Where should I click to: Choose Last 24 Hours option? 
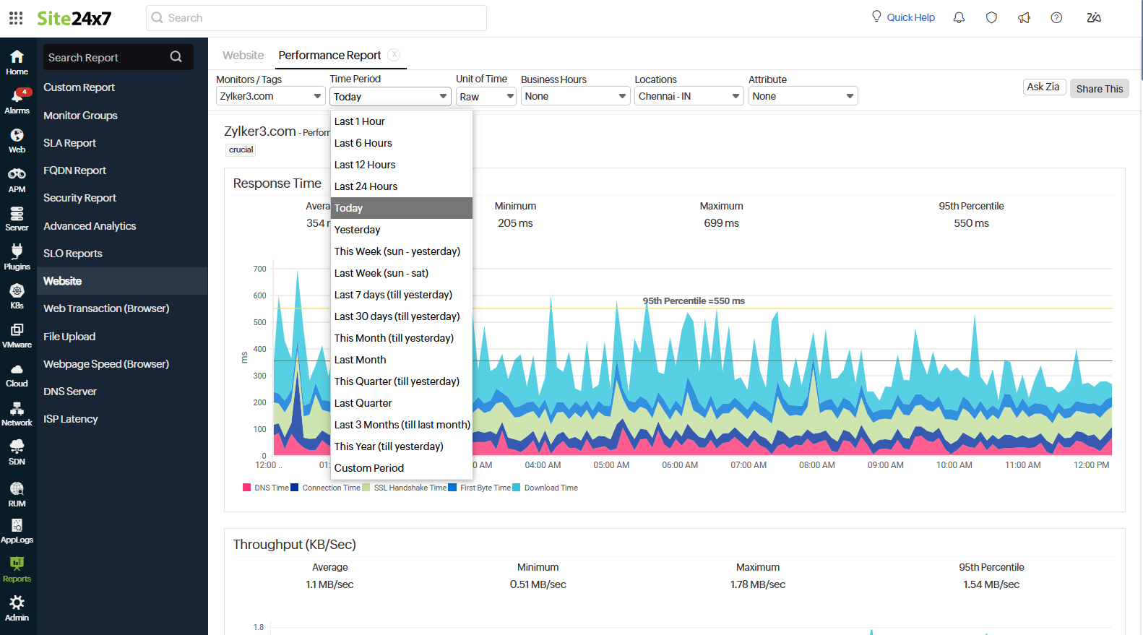[x=402, y=186]
